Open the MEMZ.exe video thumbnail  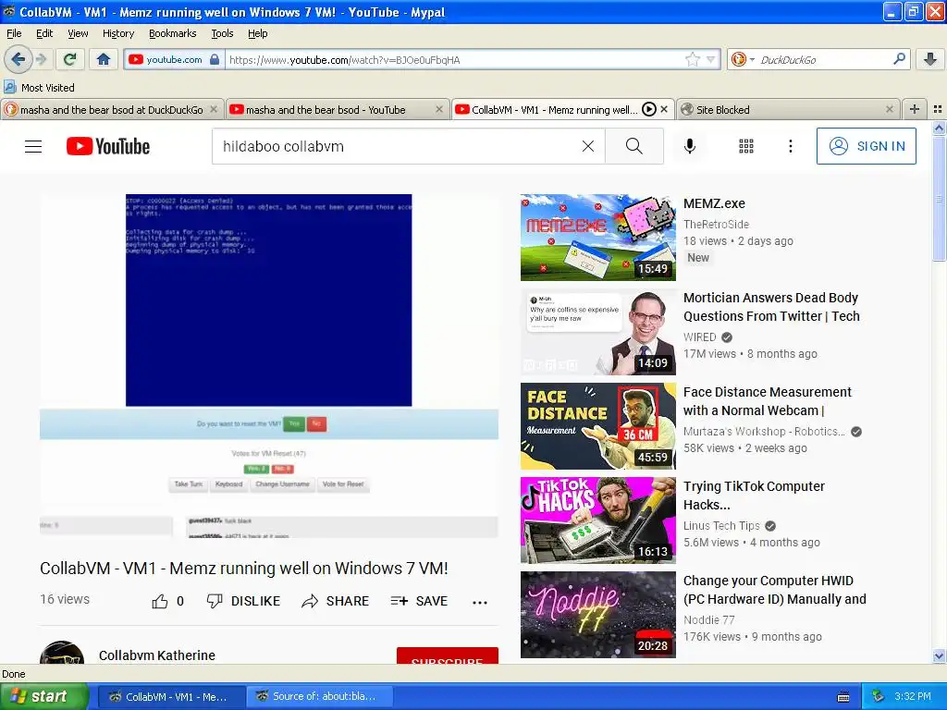point(598,238)
